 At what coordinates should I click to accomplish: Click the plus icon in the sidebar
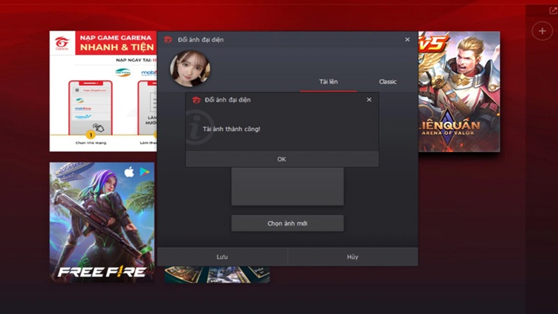coord(542,31)
